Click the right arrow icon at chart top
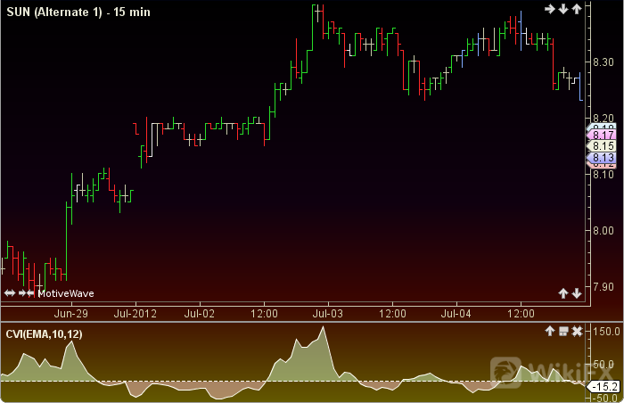Viewport: 624px width, 403px height. coord(551,9)
